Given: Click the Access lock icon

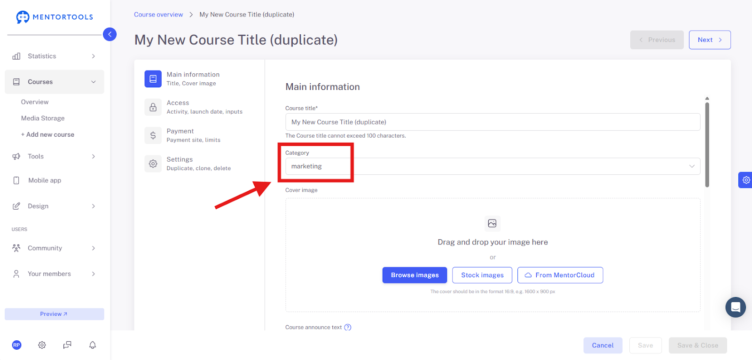Looking at the screenshot, I should [x=153, y=107].
